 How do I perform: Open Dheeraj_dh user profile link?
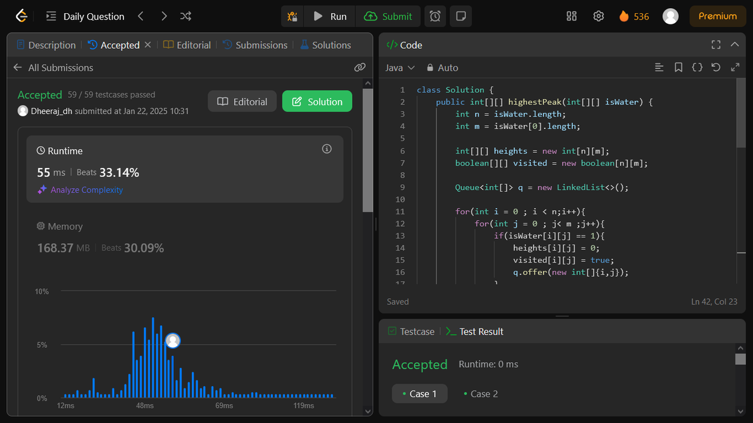click(x=51, y=111)
